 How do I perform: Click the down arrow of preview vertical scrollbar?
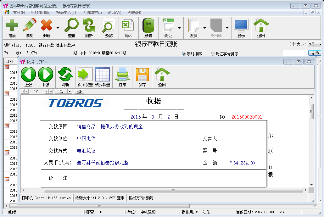pos(311,185)
